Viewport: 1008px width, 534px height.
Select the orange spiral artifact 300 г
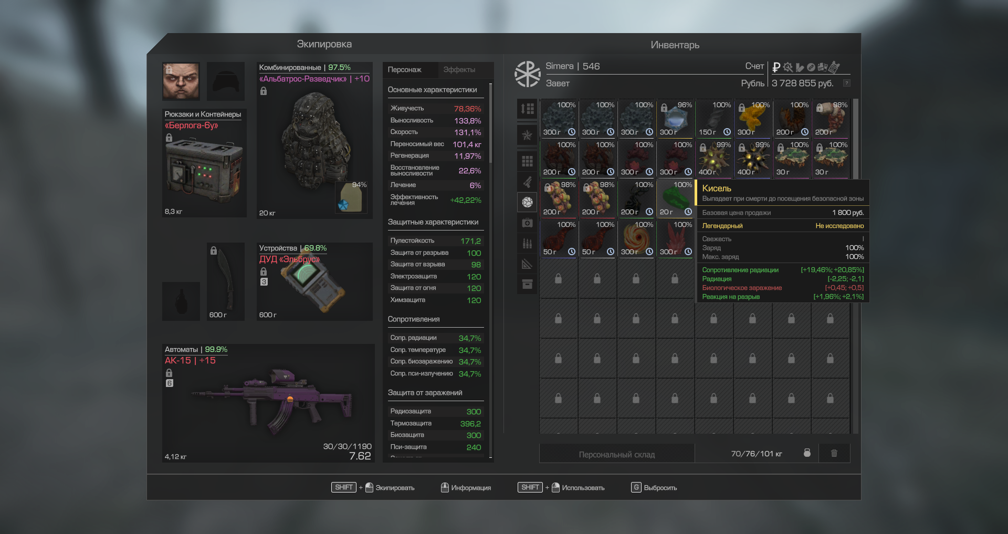point(636,238)
